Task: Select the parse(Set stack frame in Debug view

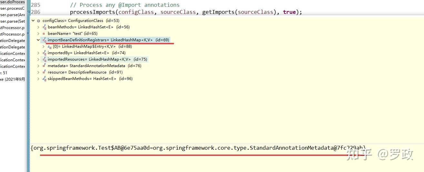Action: 12,21
